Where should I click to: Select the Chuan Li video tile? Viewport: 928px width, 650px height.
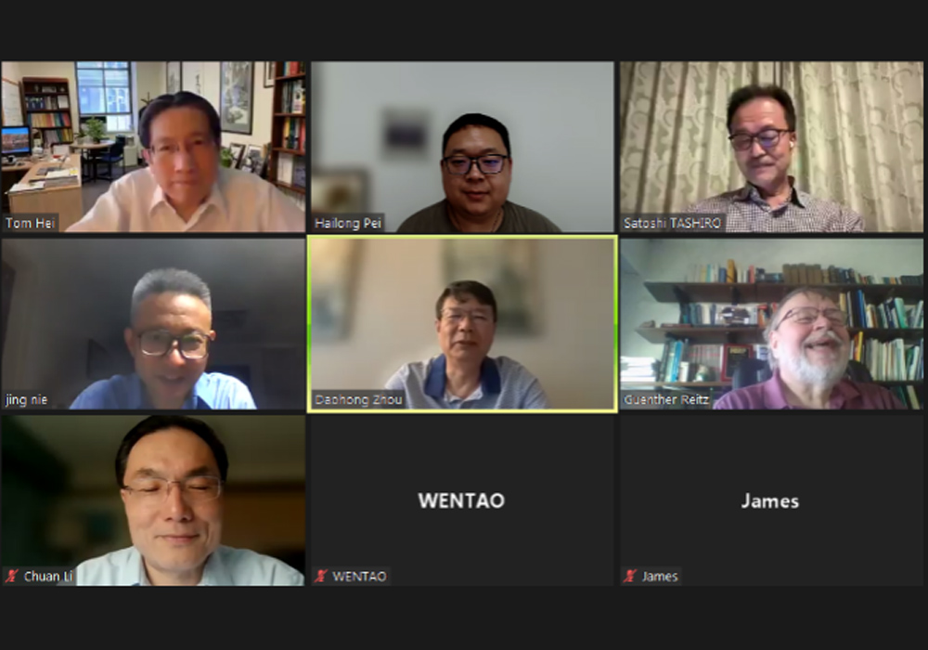pos(153,500)
